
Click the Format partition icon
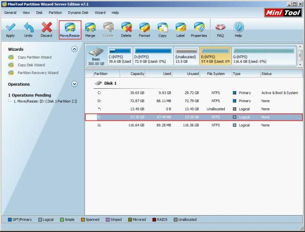(144, 27)
